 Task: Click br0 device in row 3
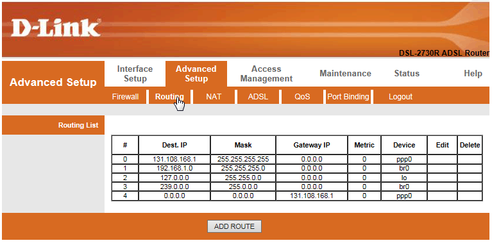coord(404,187)
